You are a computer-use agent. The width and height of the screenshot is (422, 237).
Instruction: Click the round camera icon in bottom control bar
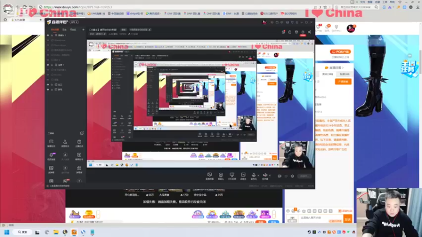point(220,175)
